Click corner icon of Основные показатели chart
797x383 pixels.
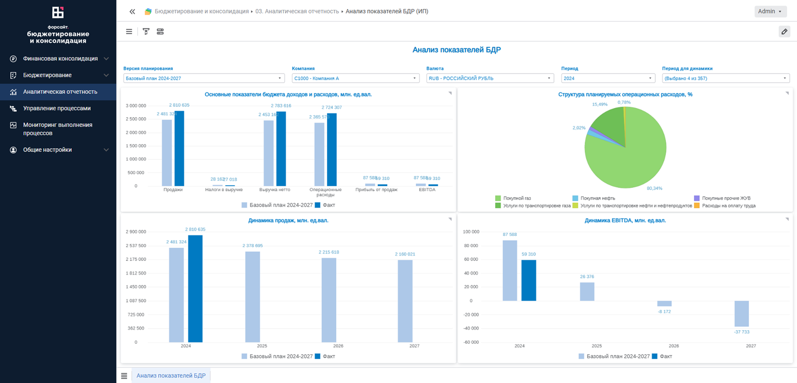tap(450, 93)
